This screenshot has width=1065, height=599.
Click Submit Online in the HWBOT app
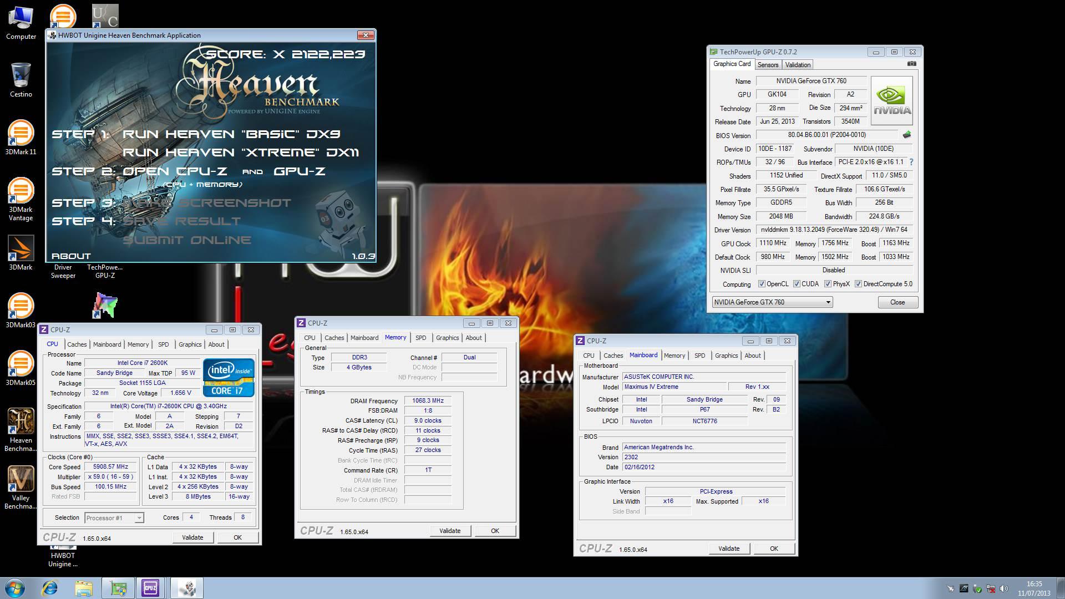[x=187, y=240]
